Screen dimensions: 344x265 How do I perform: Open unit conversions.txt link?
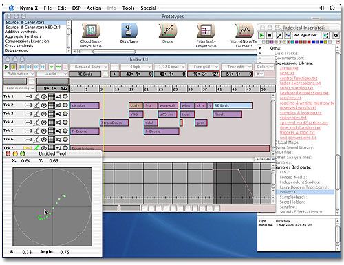(x=298, y=138)
